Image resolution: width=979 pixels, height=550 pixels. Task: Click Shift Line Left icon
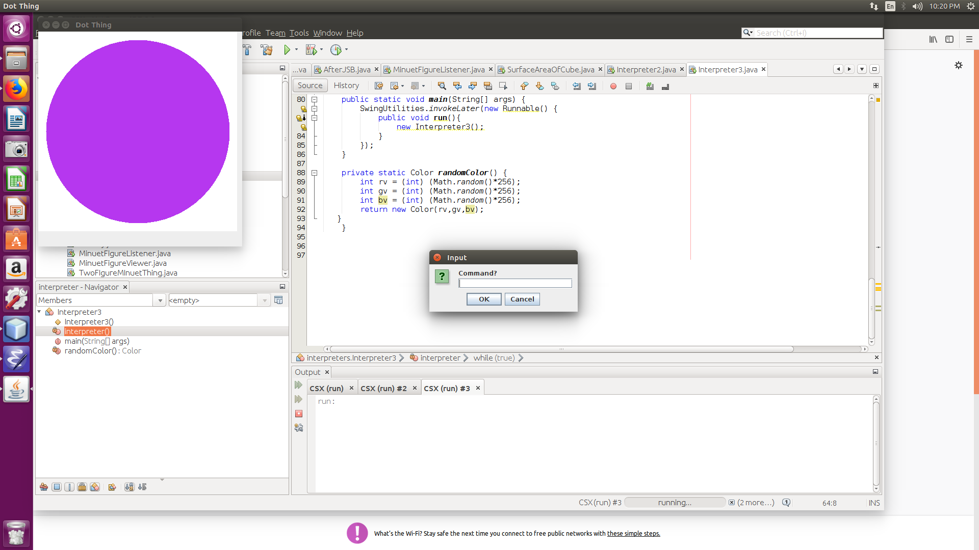tap(577, 86)
